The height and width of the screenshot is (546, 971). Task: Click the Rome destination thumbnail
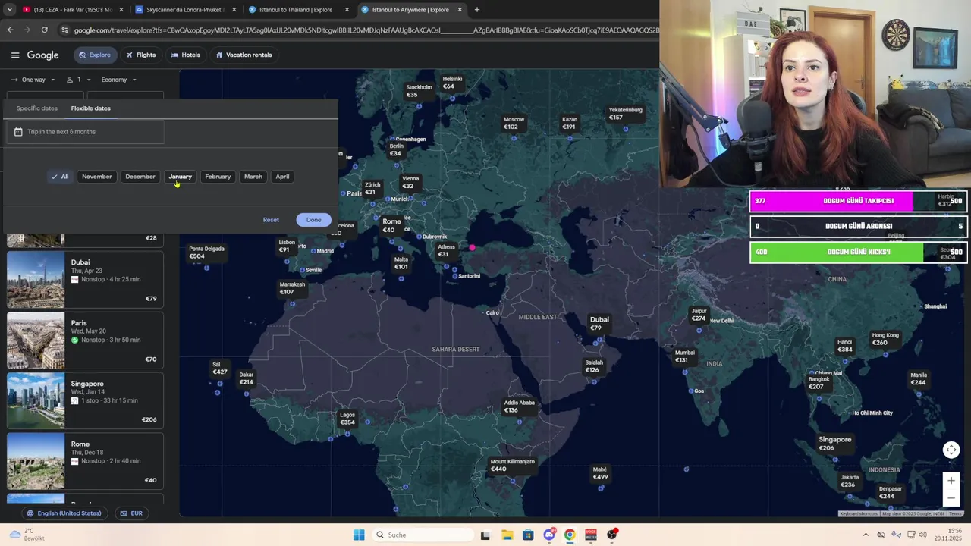36,461
